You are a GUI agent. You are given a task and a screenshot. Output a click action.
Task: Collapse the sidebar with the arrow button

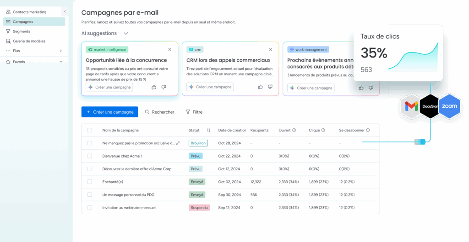(65, 11)
